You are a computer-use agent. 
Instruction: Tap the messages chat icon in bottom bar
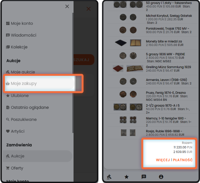144,177
